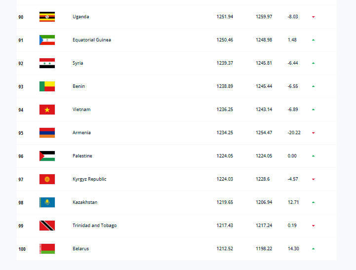Click Uganda's red down arrow indicator

[313, 17]
